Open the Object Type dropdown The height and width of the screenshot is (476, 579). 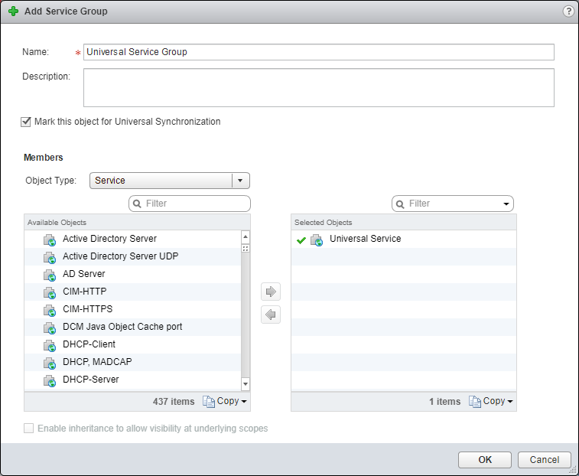point(240,181)
